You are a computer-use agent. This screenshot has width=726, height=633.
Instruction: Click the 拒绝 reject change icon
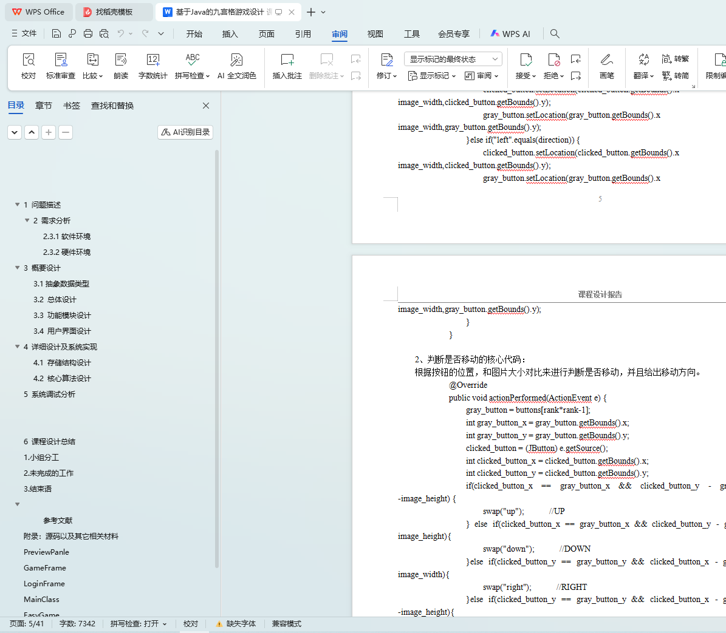[x=553, y=59]
